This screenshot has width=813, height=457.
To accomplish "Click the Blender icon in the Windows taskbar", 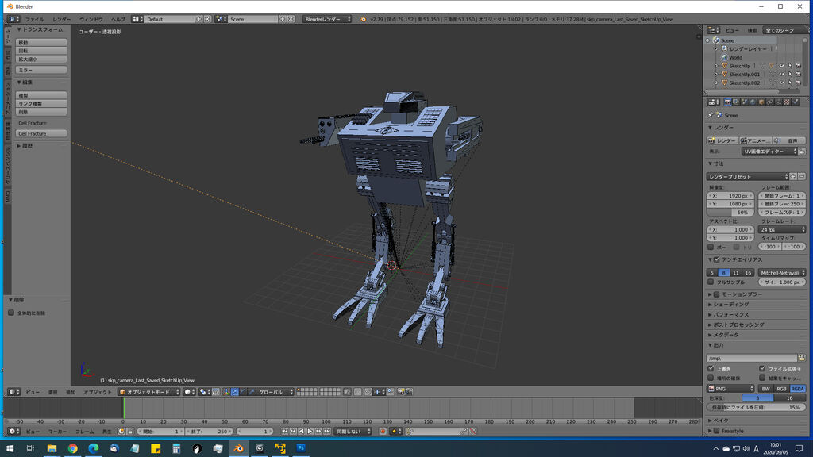I will [238, 448].
